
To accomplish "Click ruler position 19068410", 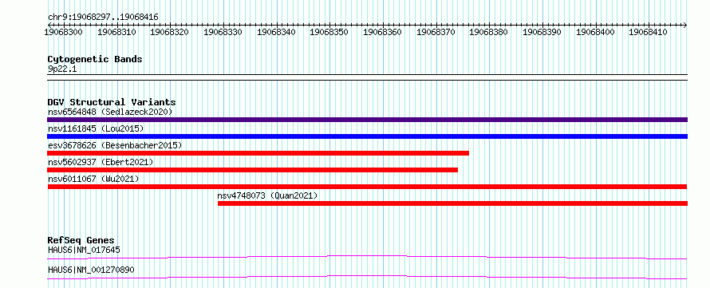I will pos(648,32).
